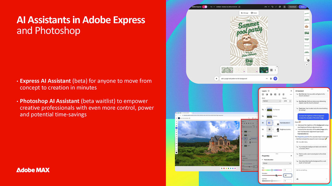Click the Download button in Express
332x186 pixels.
[293, 7]
